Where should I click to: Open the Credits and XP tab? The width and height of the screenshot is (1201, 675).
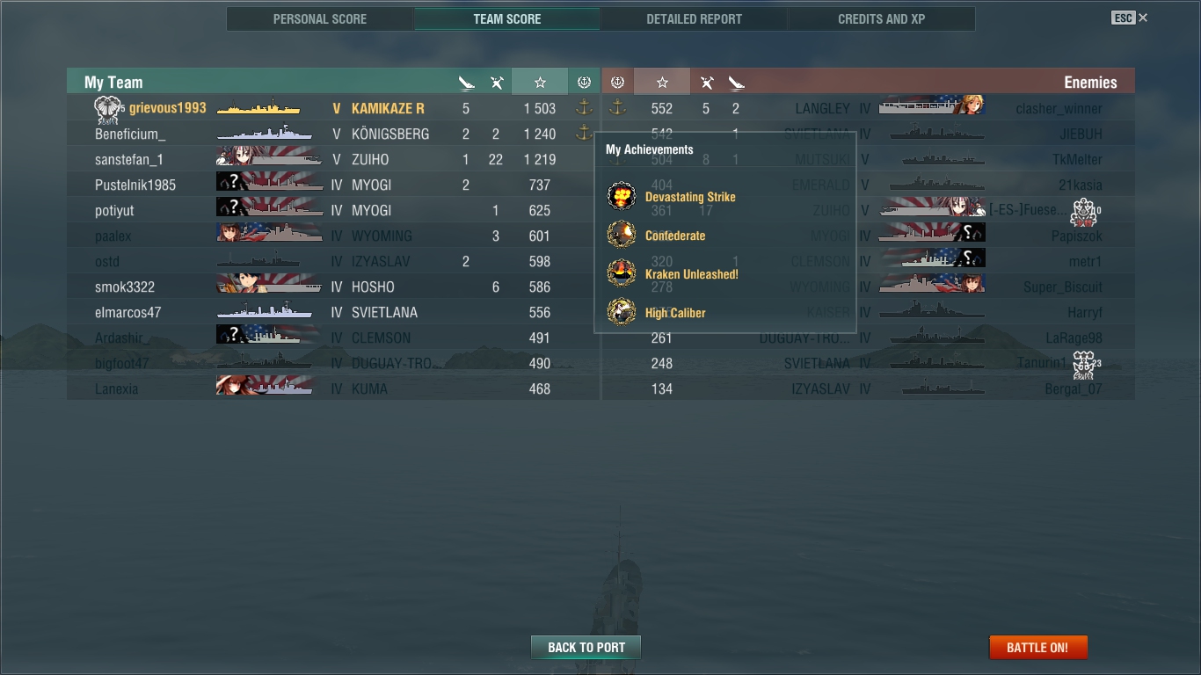click(881, 18)
